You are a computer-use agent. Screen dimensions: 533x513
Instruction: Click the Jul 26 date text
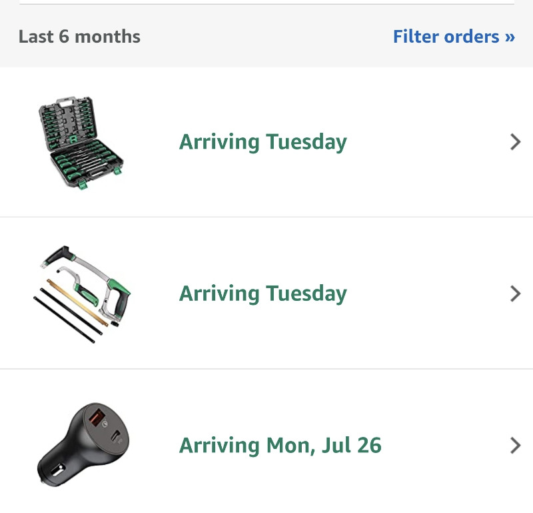click(352, 445)
